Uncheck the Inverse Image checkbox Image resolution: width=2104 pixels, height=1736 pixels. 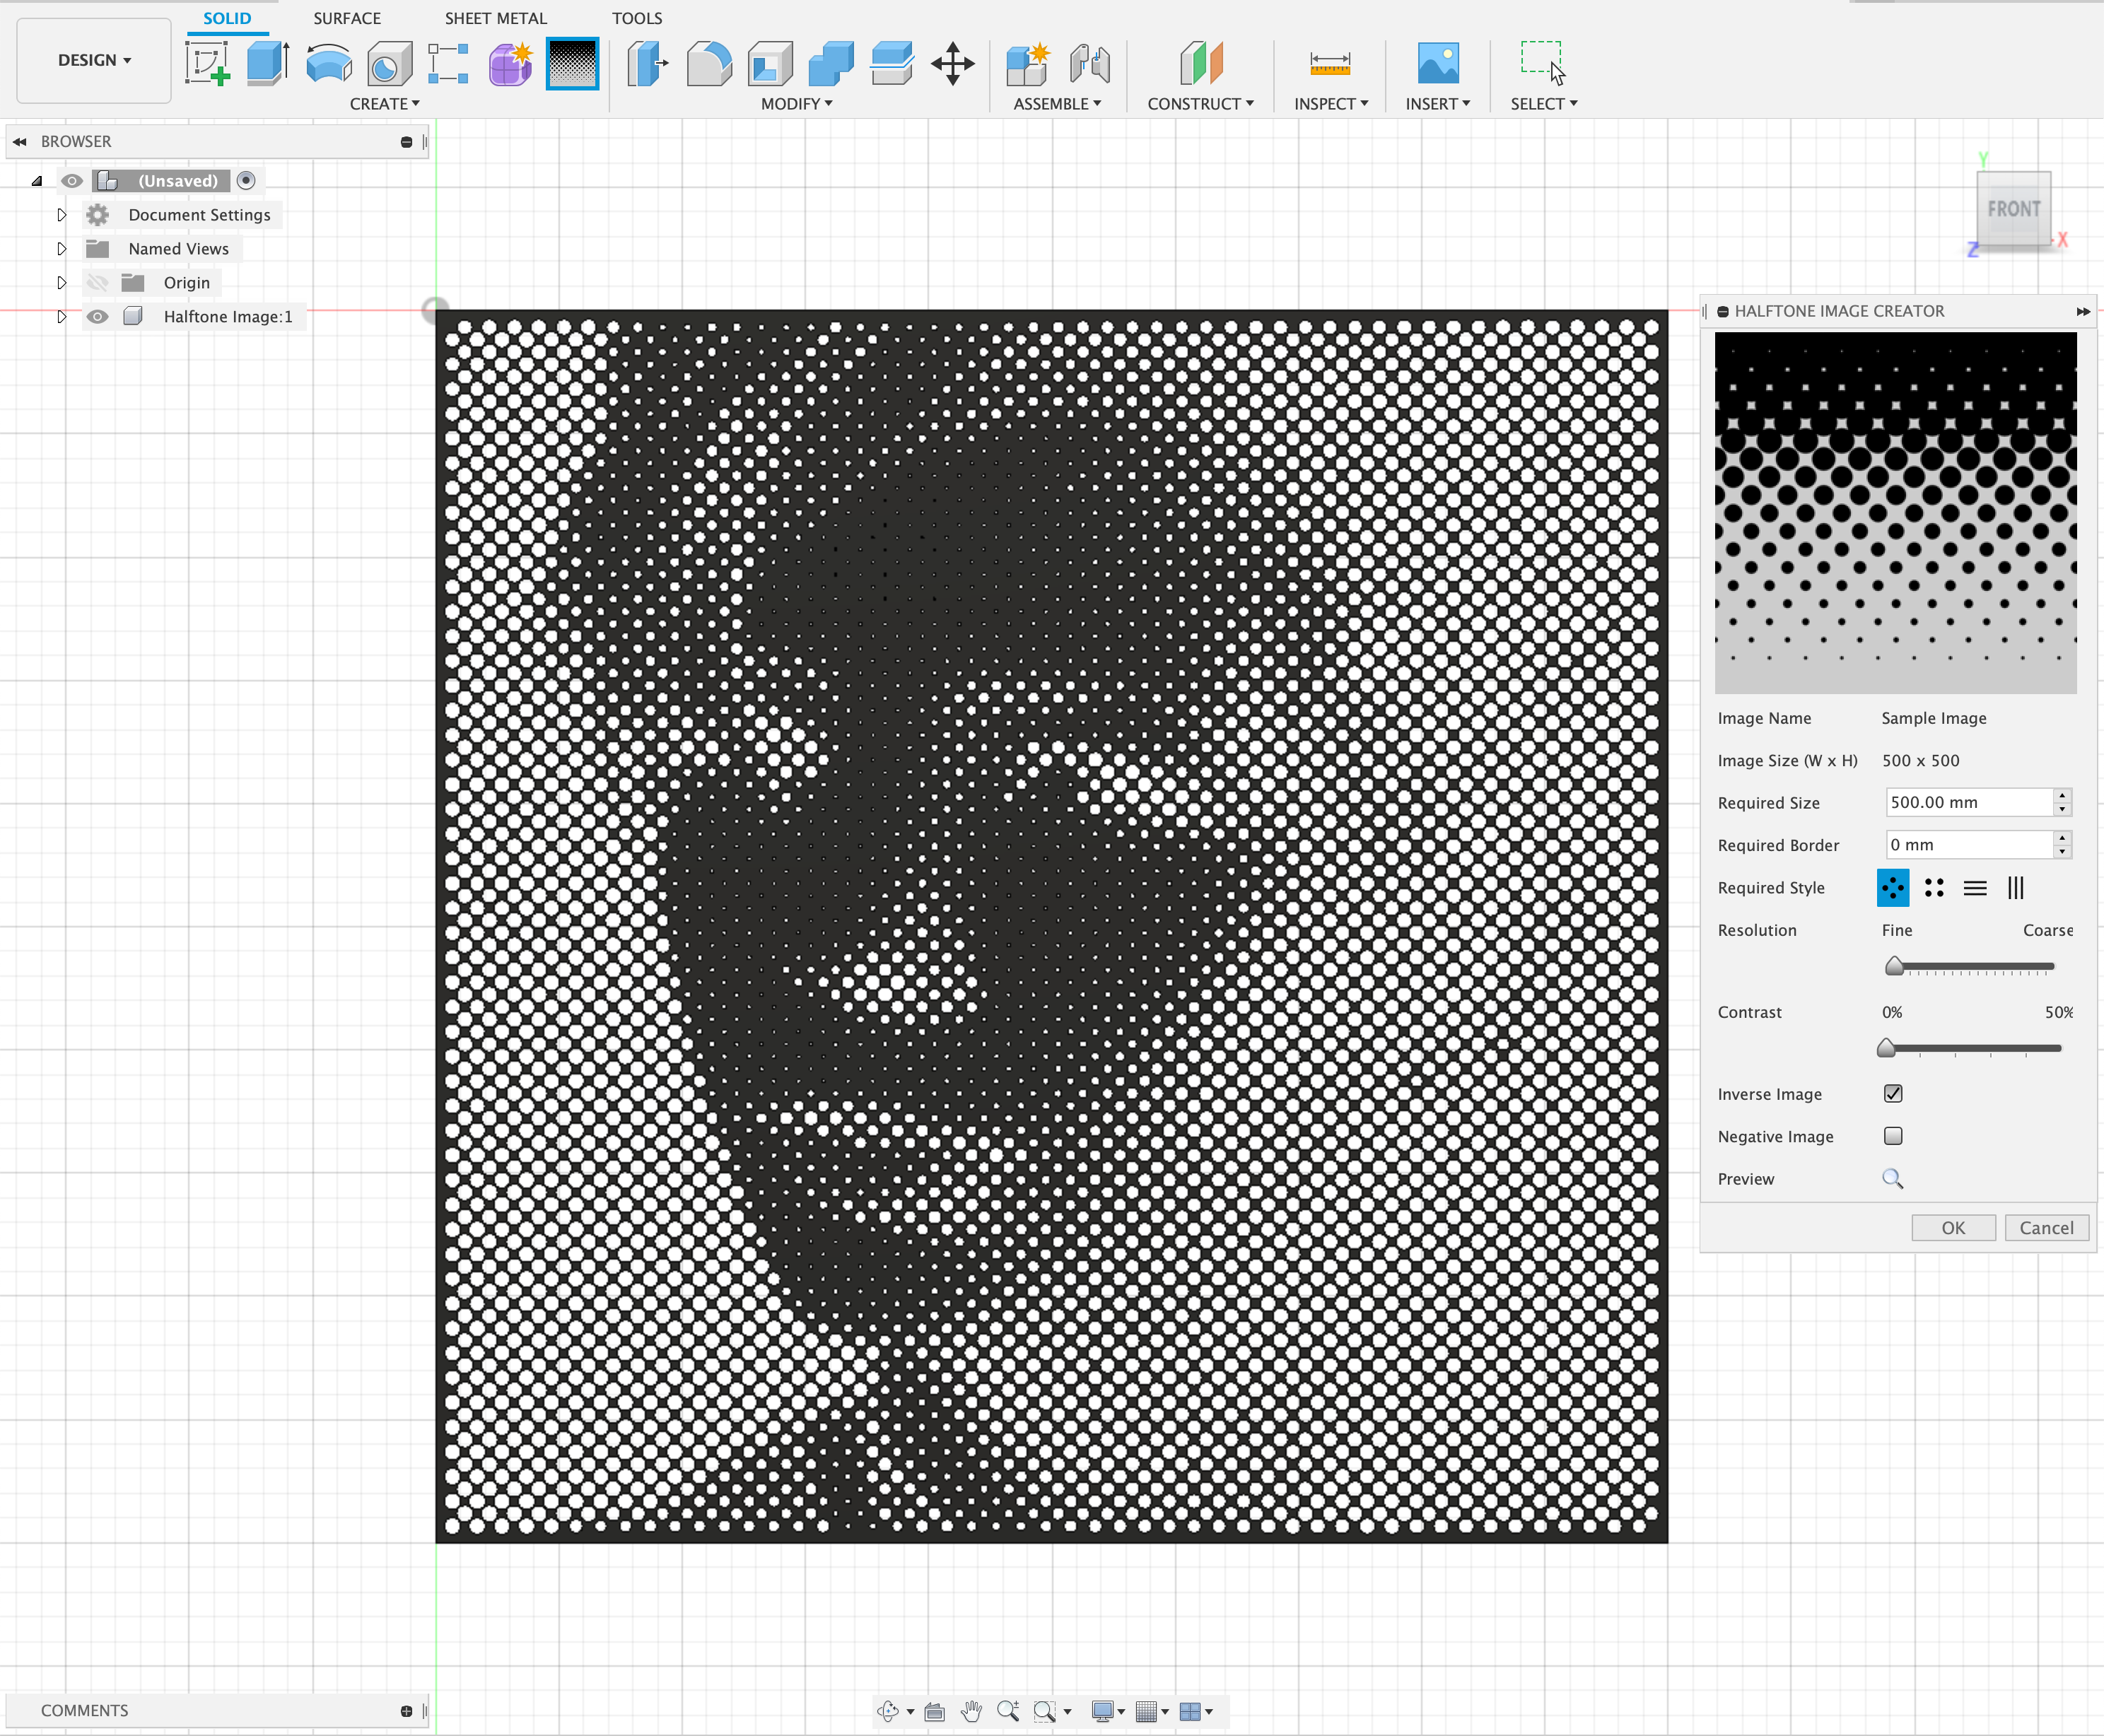[x=1892, y=1093]
